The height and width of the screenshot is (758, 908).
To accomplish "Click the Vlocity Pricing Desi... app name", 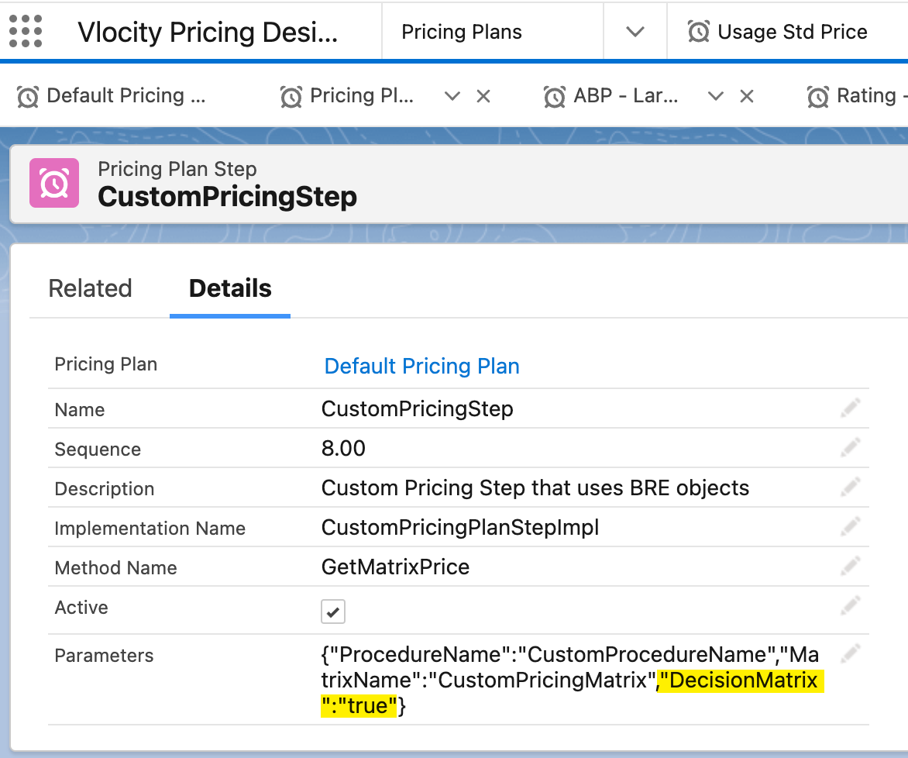I will (208, 32).
